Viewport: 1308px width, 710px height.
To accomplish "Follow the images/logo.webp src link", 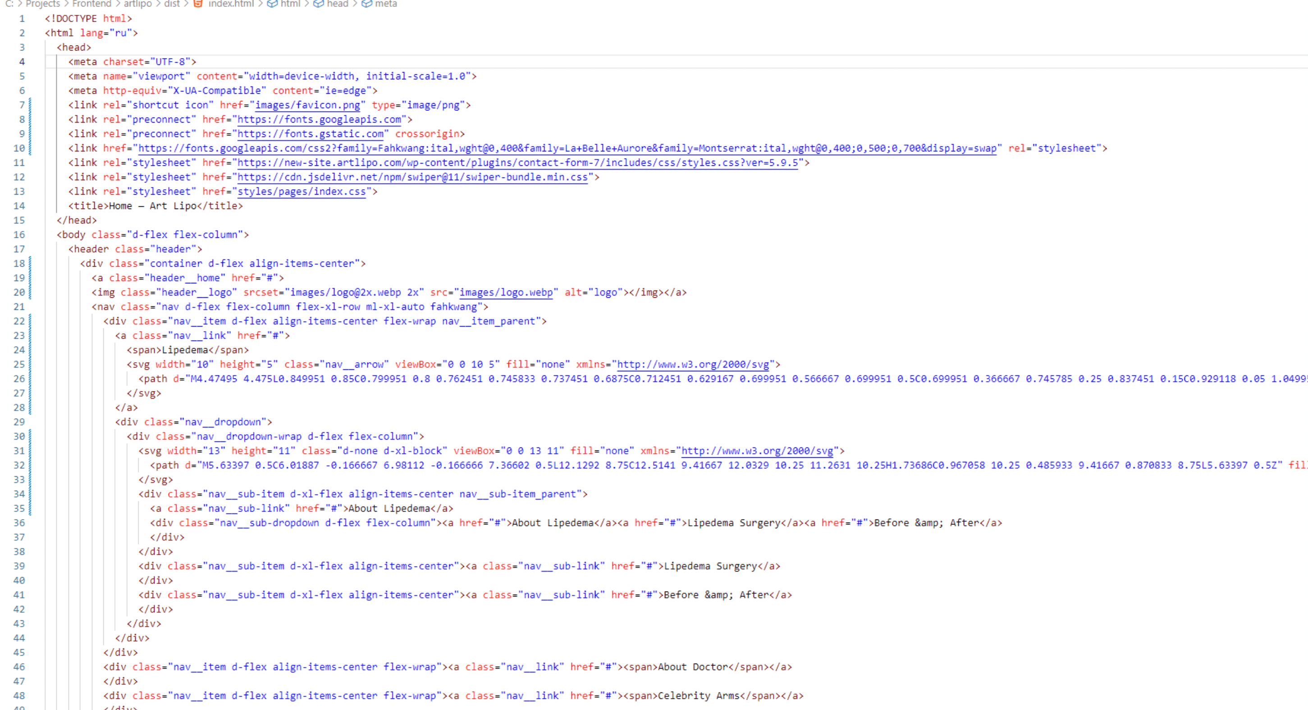I will (x=505, y=293).
